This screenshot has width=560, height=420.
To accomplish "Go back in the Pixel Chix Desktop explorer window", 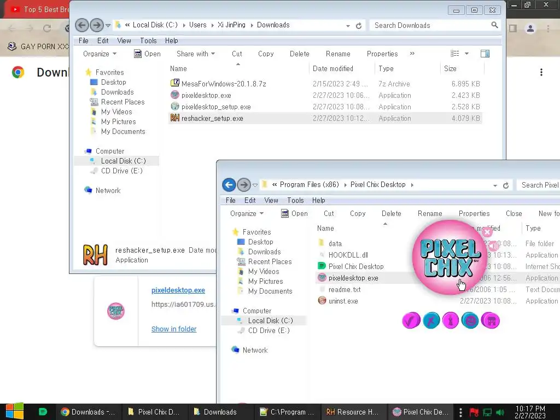I will click(x=229, y=185).
